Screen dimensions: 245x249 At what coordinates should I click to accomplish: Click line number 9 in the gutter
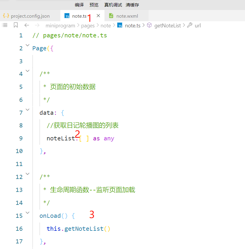pyautogui.click(x=21, y=138)
